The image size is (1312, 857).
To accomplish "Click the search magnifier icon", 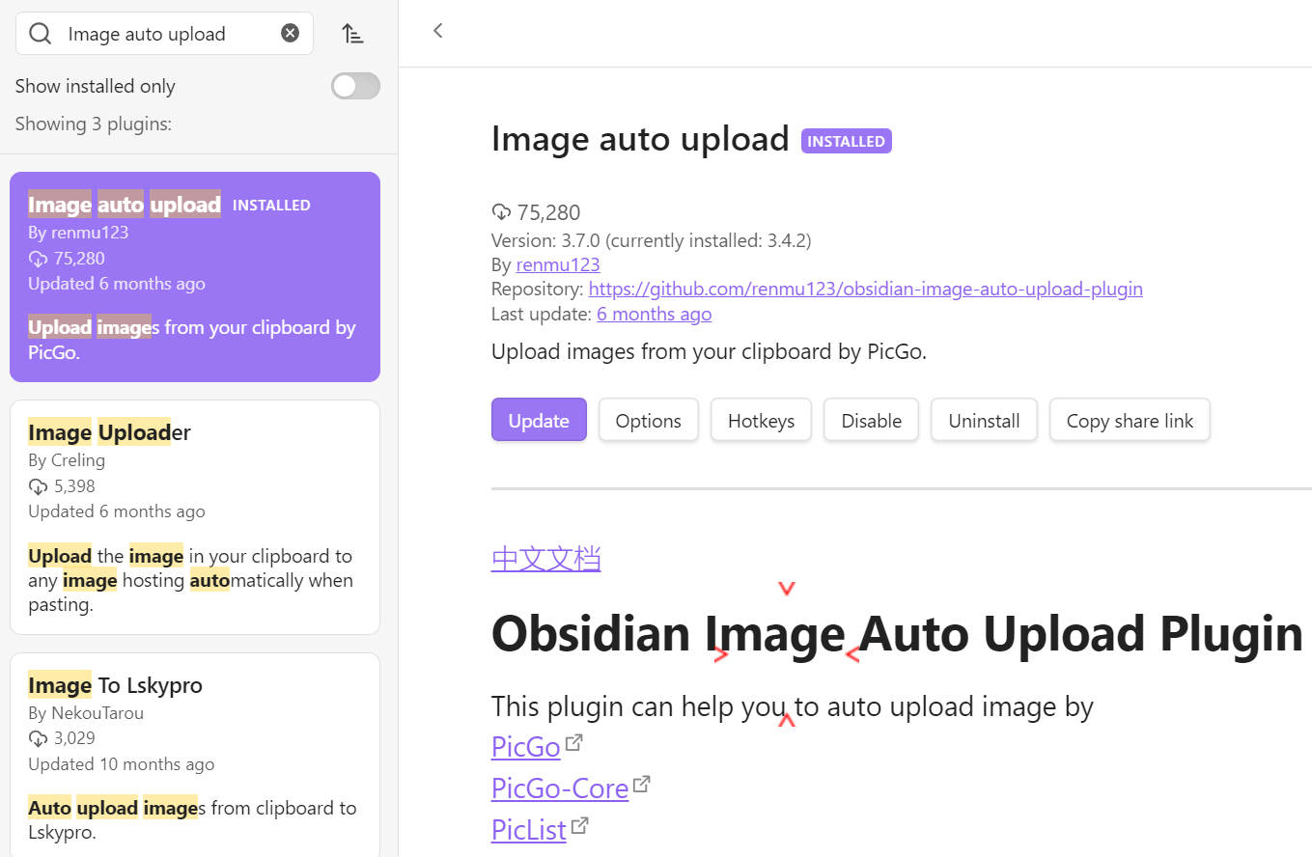I will coord(40,34).
